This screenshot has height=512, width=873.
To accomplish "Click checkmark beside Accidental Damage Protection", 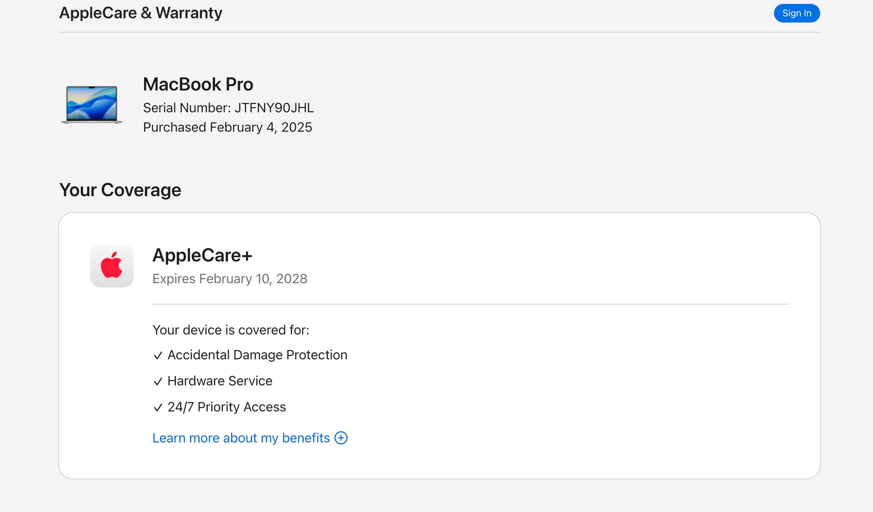I will [157, 355].
